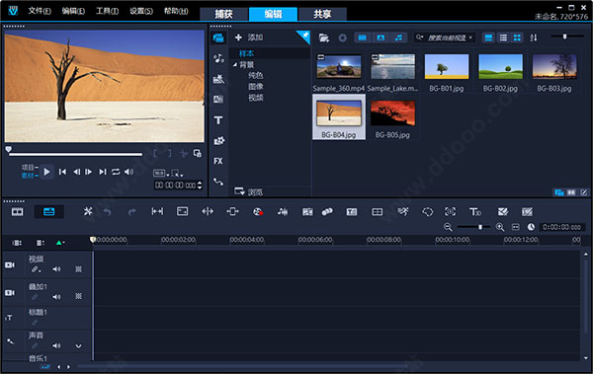Open the 帮助 menu
593x374 pixels.
pos(176,11)
